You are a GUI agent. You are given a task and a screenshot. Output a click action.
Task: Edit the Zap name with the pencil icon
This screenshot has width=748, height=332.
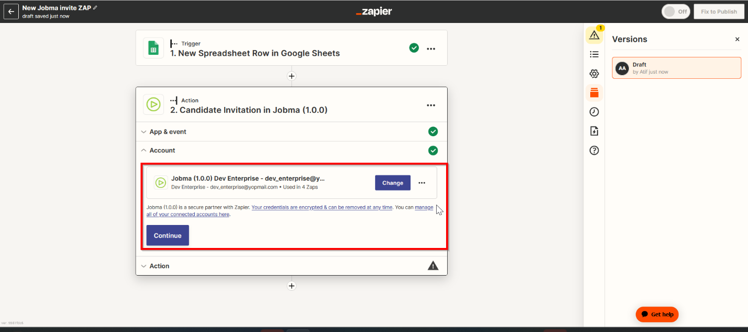tap(95, 8)
